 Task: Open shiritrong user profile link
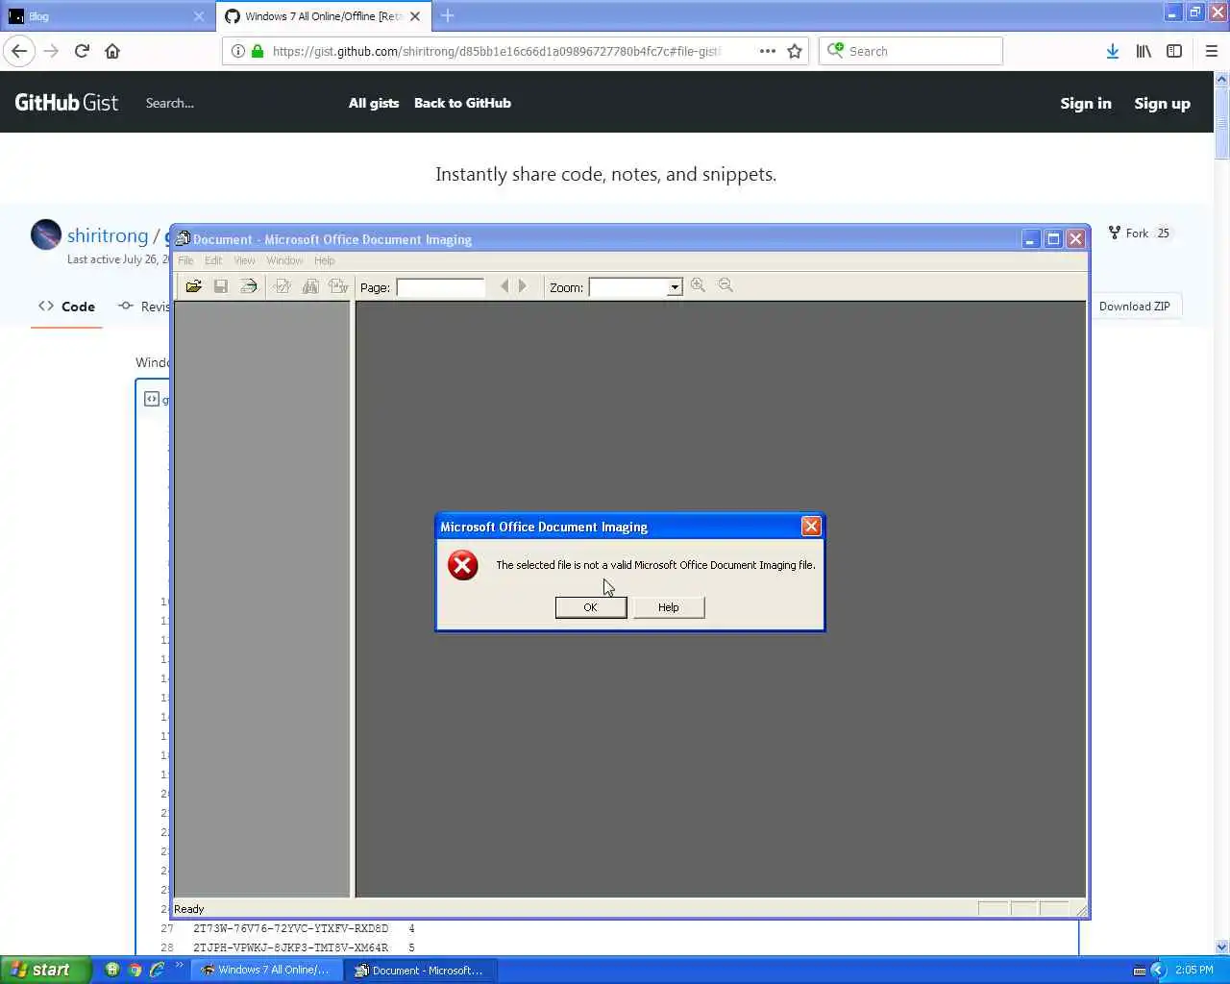(108, 235)
